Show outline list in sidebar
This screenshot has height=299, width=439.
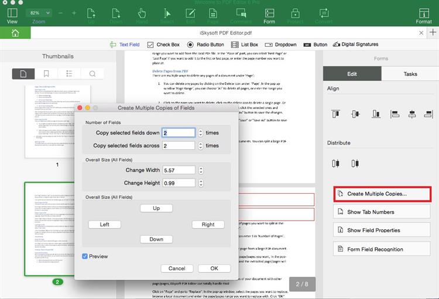(x=69, y=74)
